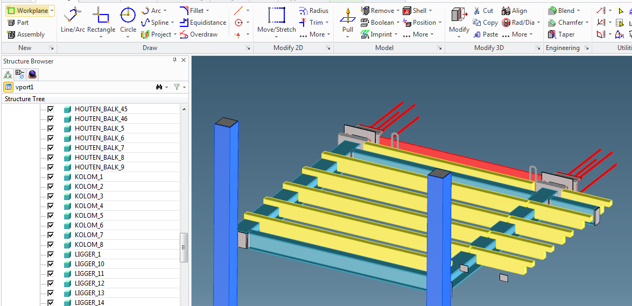Click the Project tool

[x=158, y=34]
